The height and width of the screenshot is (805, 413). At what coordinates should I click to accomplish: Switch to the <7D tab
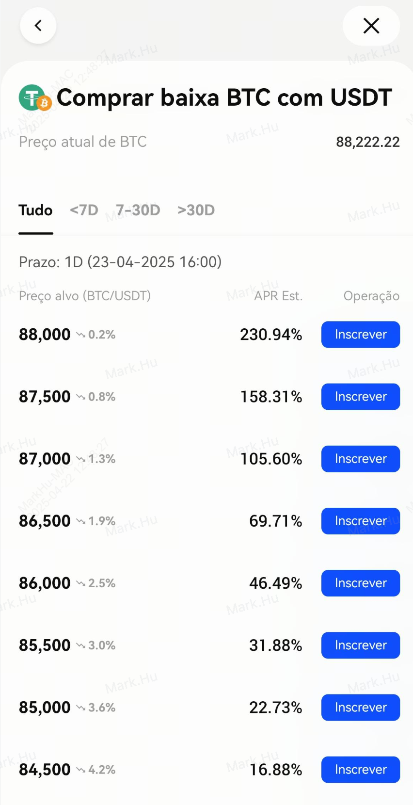click(x=84, y=210)
